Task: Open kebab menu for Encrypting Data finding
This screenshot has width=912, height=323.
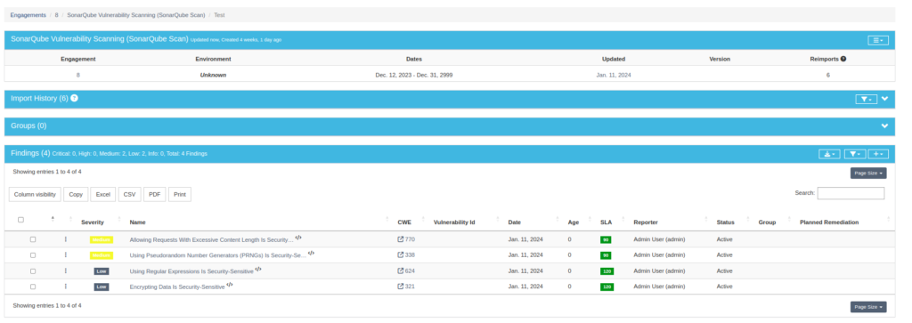Action: [x=65, y=286]
